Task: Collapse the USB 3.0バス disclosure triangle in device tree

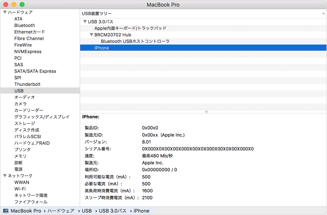Action: tap(85, 22)
